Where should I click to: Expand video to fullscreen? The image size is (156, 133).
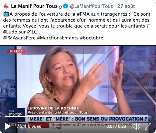(148, 126)
